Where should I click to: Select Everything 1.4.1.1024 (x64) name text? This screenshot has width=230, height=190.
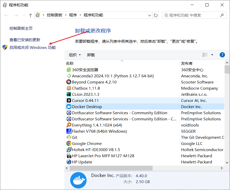click(97, 125)
